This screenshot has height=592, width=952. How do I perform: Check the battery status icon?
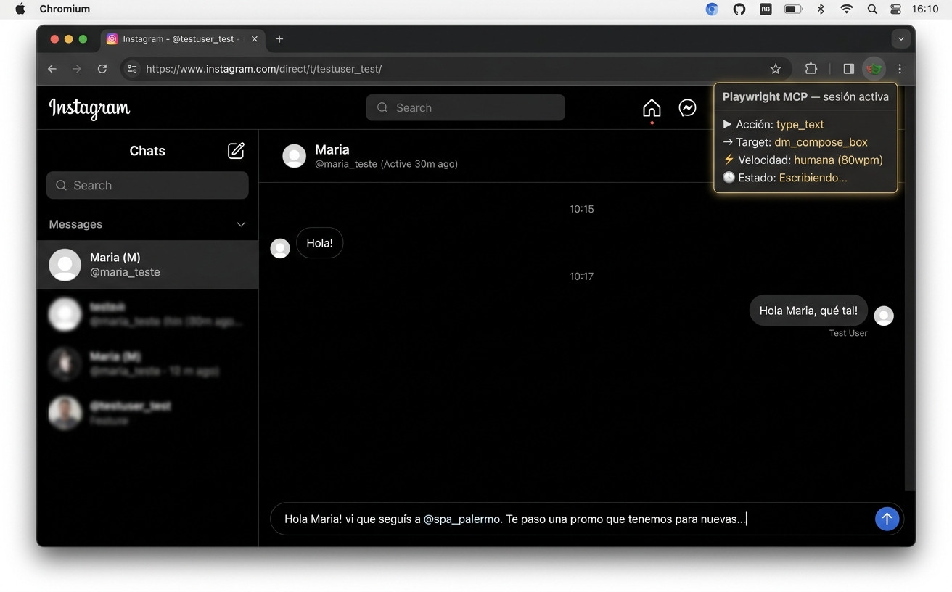pyautogui.click(x=793, y=9)
